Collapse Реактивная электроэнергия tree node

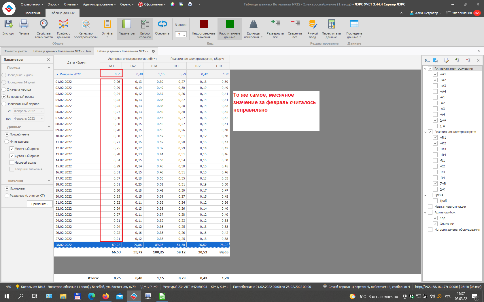[425, 132]
